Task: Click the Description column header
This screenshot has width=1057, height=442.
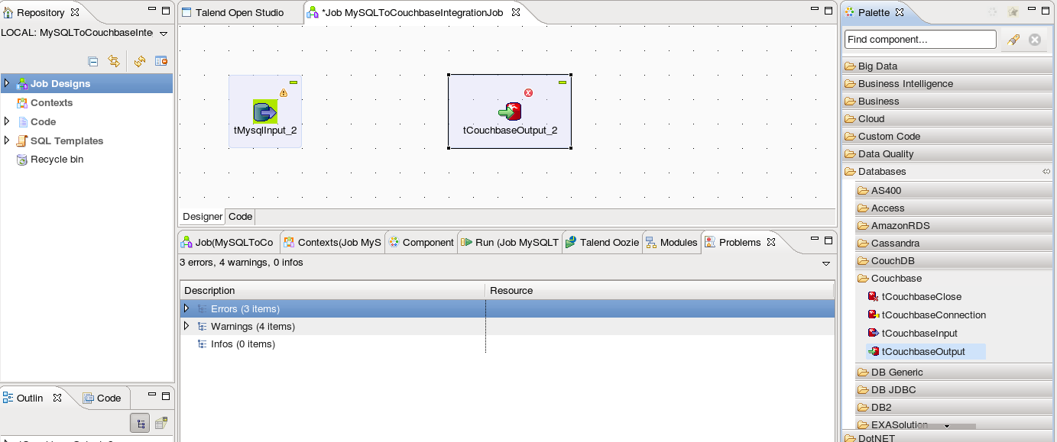Action: (x=332, y=290)
